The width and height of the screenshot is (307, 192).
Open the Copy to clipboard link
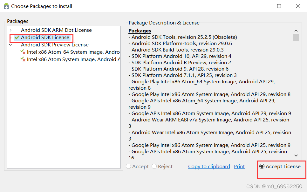[x=209, y=166]
